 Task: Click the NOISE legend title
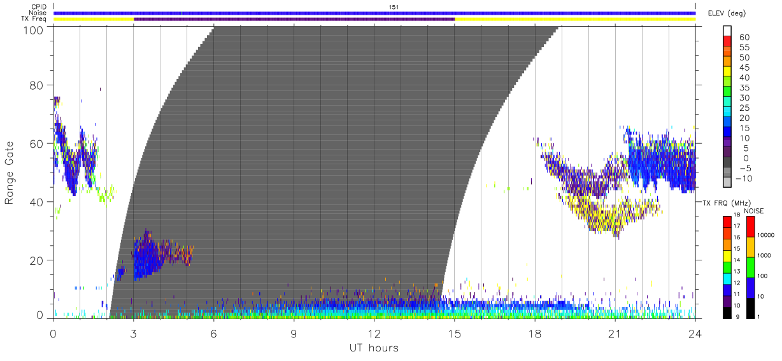[x=754, y=211]
